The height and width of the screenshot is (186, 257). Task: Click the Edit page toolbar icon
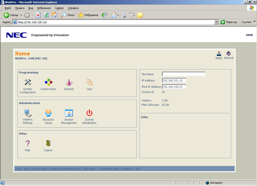[132, 15]
